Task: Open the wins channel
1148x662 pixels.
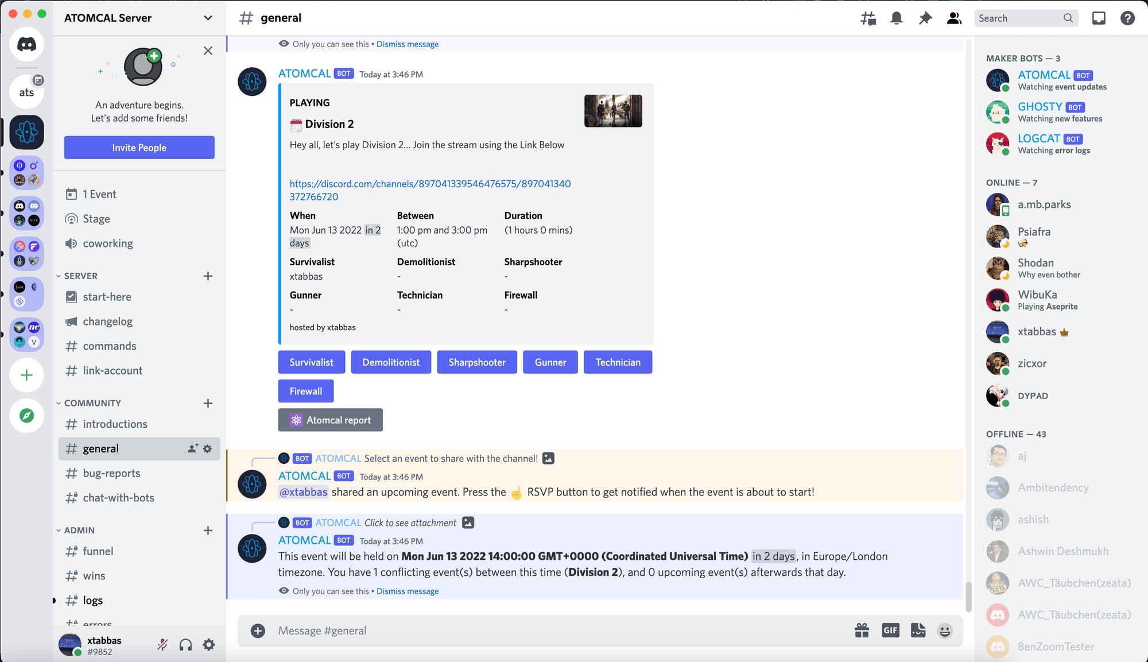Action: coord(139,576)
